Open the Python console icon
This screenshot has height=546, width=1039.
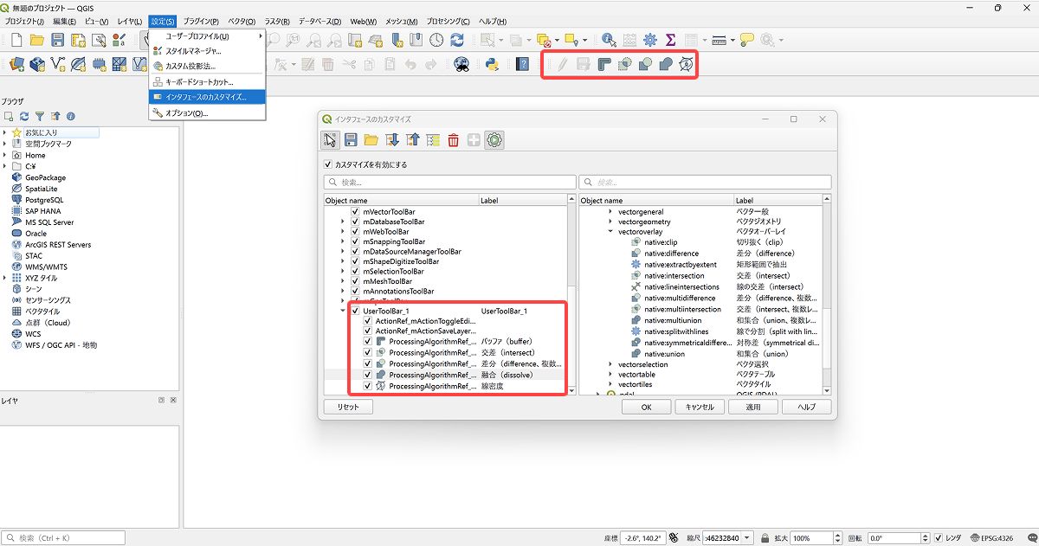493,64
